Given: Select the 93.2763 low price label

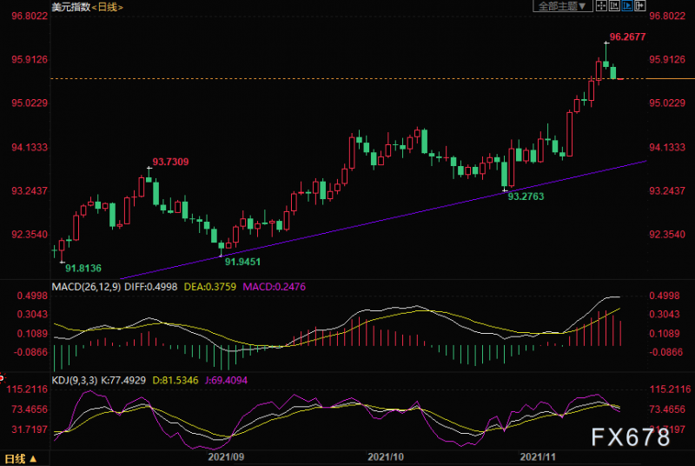Looking at the screenshot, I should coord(526,196).
